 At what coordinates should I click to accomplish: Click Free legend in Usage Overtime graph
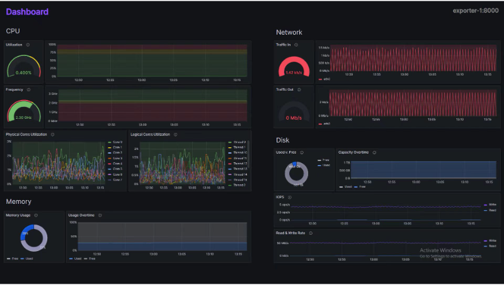[x=89, y=259]
